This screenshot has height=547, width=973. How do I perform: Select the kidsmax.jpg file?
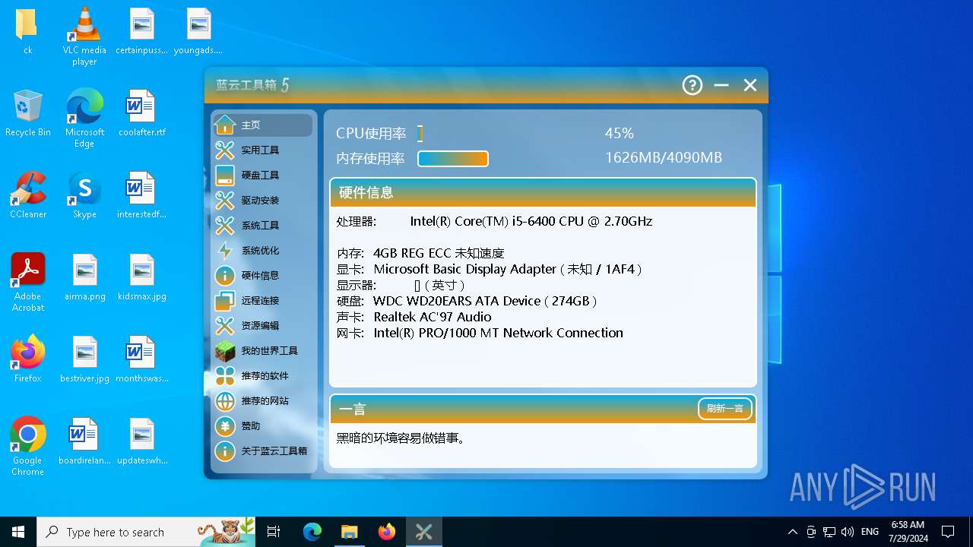click(142, 277)
